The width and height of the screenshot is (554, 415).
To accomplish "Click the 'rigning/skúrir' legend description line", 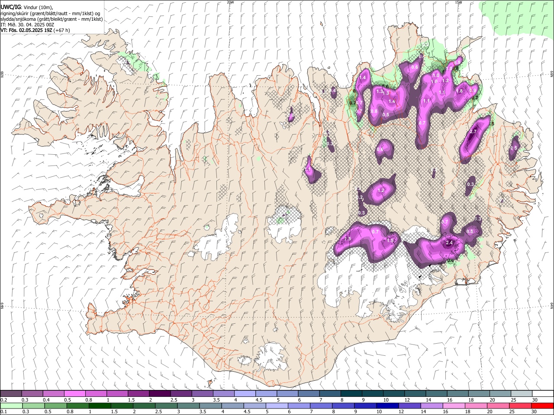I will tap(50, 13).
